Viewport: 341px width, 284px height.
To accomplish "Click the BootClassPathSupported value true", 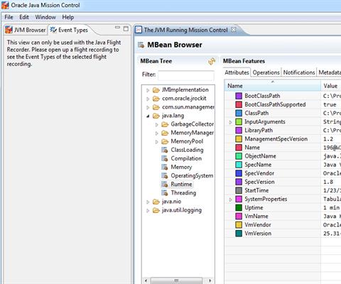I will [330, 104].
